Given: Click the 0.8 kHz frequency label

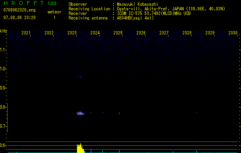Looking at the screenshot, I should point(3,107).
